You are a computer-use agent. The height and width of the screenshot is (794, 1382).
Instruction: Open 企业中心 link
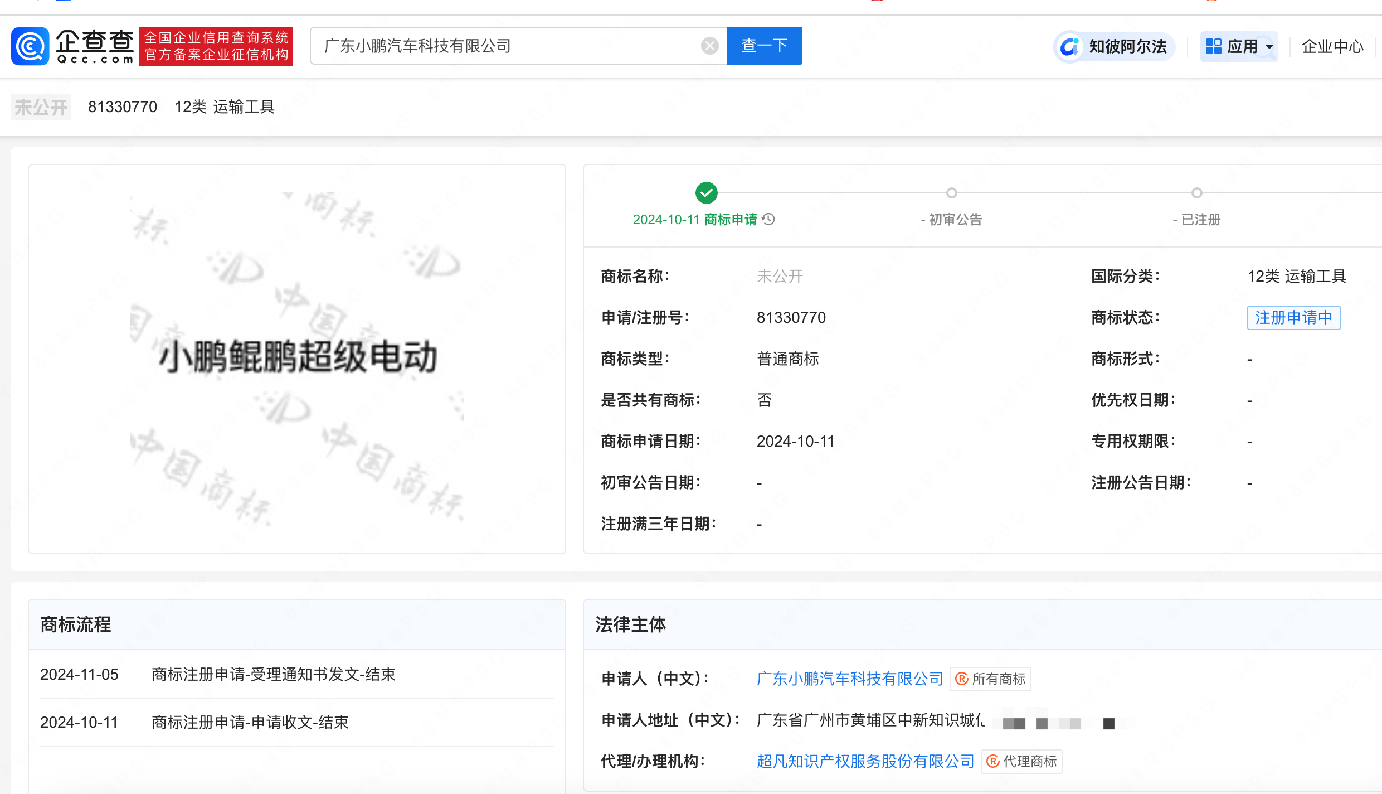1332,46
